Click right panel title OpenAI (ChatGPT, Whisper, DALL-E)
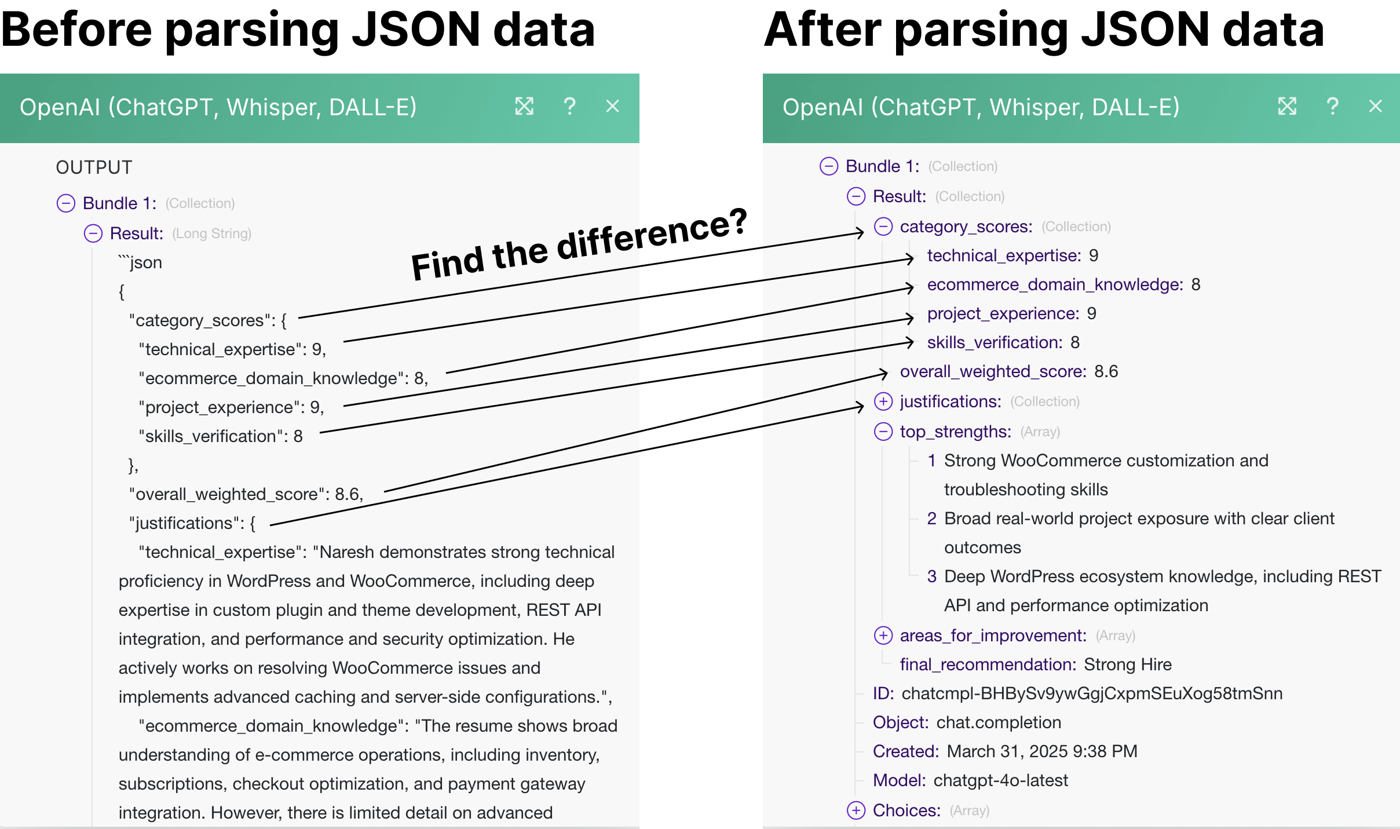 click(981, 107)
